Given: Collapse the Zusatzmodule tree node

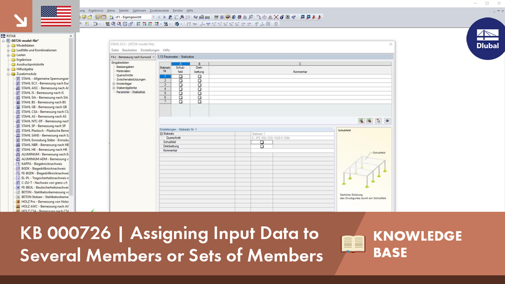Looking at the screenshot, I should pyautogui.click(x=8, y=74).
